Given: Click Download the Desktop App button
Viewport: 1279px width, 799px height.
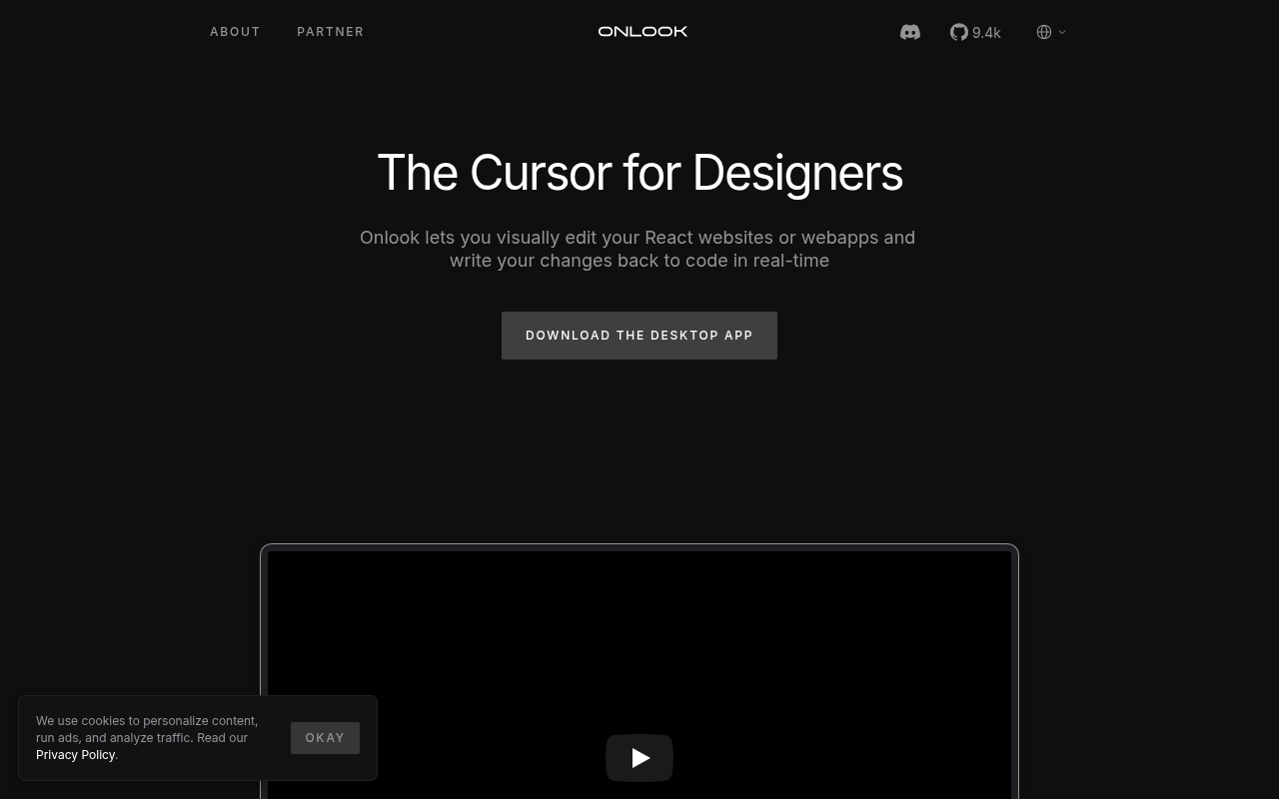Looking at the screenshot, I should 639,336.
